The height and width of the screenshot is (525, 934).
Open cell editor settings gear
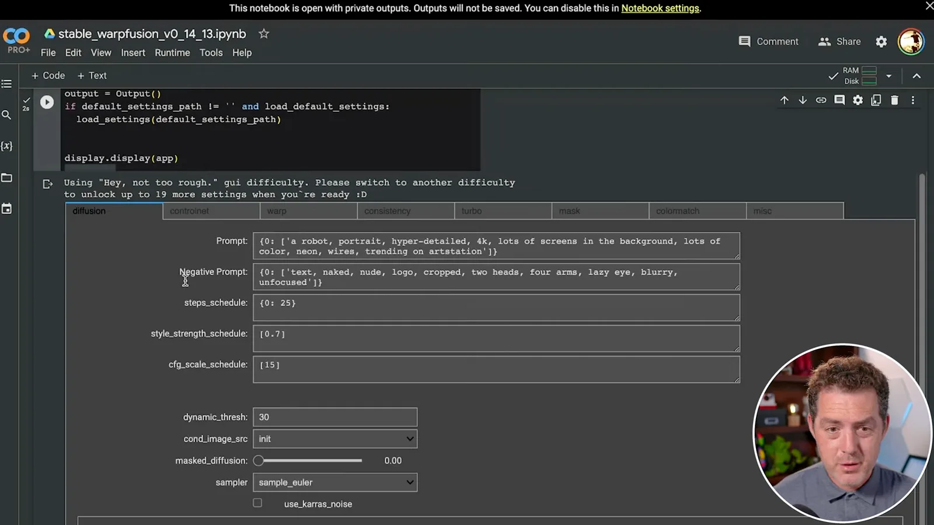tap(858, 100)
